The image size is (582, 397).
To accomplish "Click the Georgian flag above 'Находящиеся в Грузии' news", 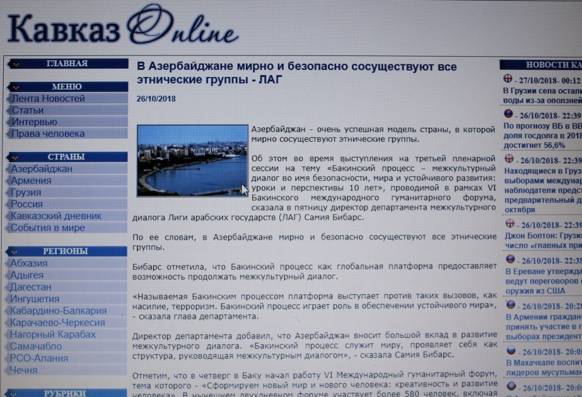I will [x=509, y=158].
